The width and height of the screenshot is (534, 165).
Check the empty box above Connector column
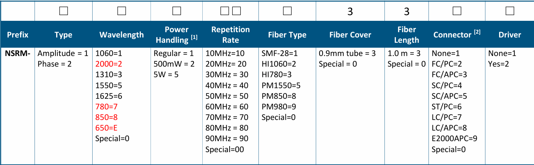pos(457,11)
